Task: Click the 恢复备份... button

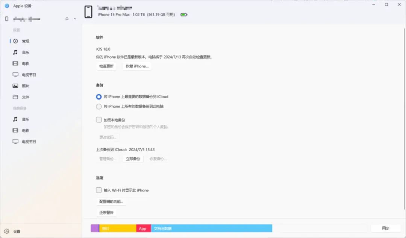Action: click(158, 159)
